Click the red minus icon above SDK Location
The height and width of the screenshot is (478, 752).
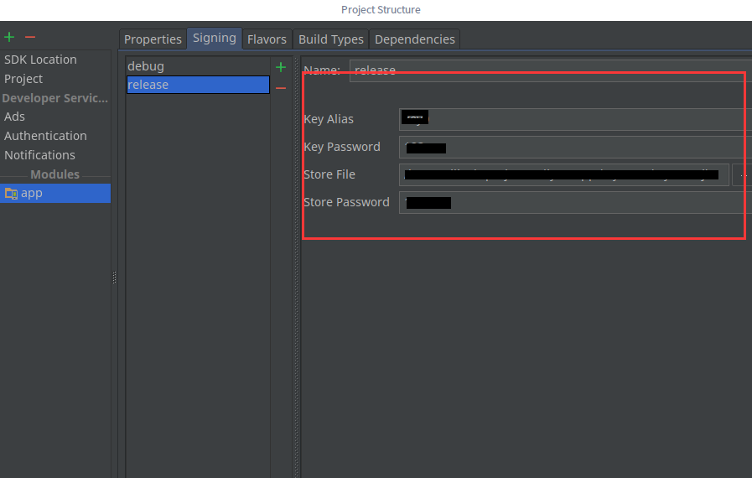point(30,37)
